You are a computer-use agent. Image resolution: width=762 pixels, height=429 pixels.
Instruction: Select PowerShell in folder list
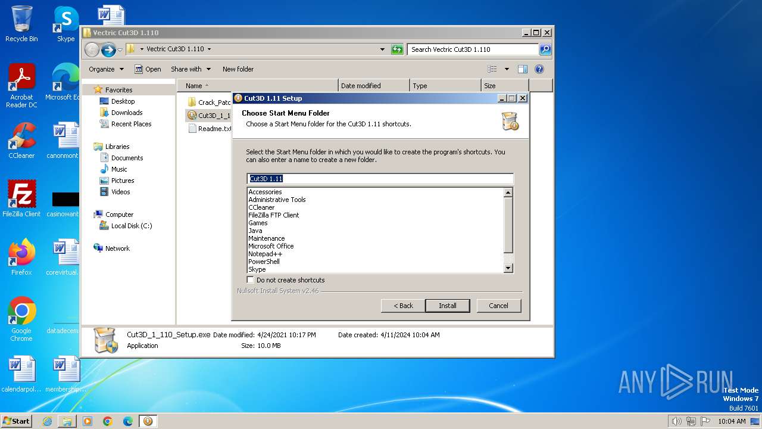264,262
